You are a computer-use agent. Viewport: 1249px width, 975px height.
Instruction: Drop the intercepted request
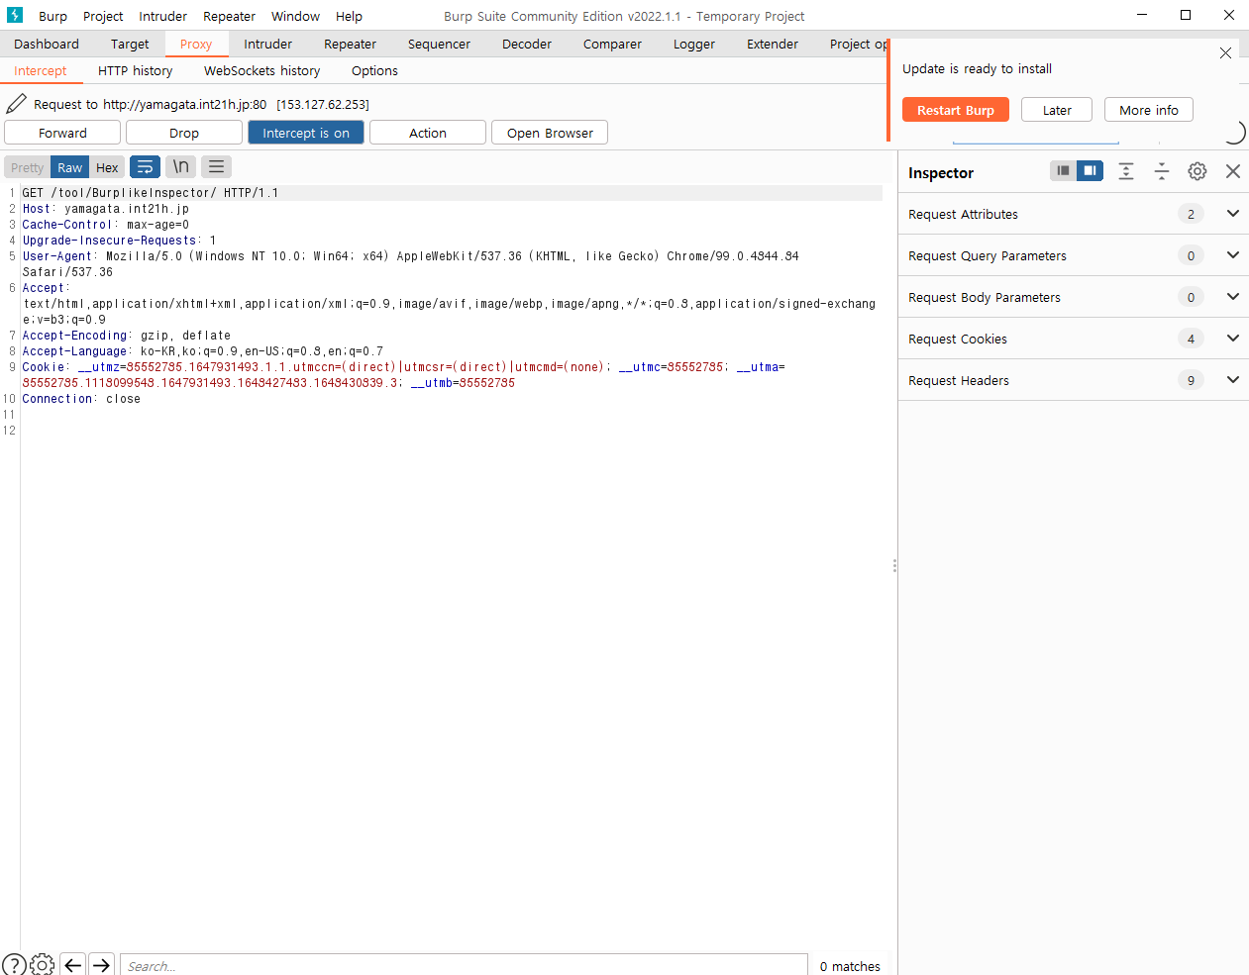point(184,133)
